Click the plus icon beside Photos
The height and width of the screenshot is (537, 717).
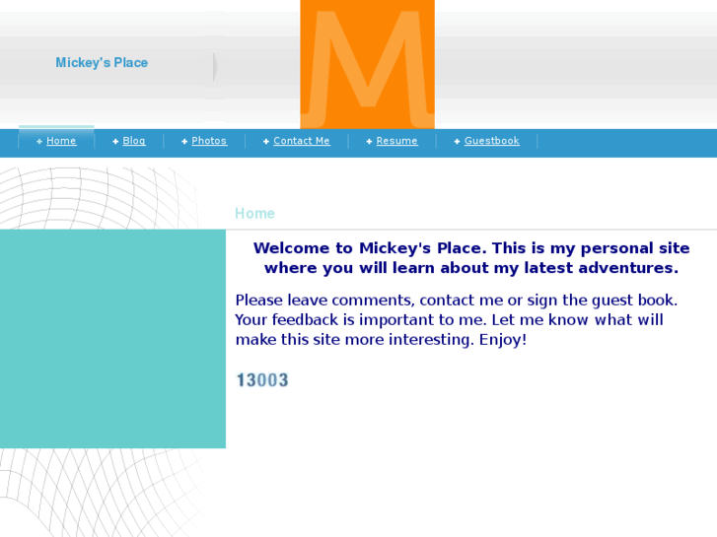pos(184,142)
